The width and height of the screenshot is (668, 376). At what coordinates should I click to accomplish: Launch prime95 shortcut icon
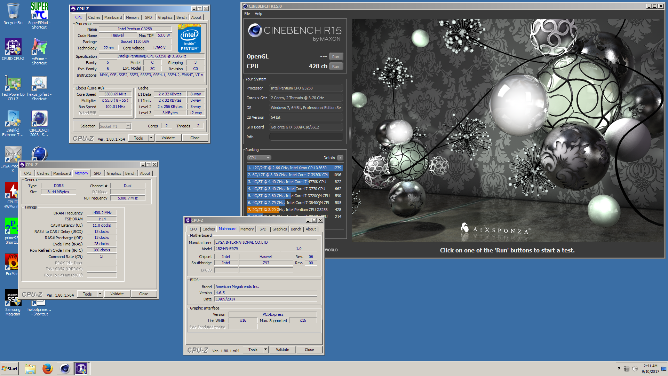[11, 231]
